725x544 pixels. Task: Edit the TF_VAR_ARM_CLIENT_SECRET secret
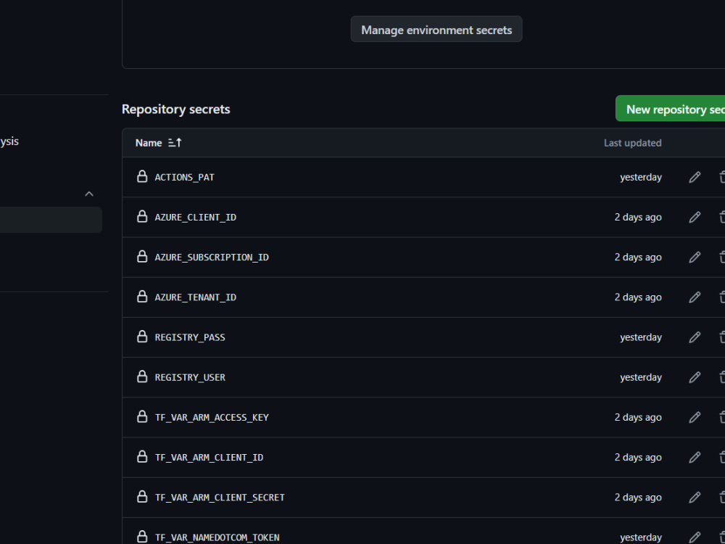[695, 497]
